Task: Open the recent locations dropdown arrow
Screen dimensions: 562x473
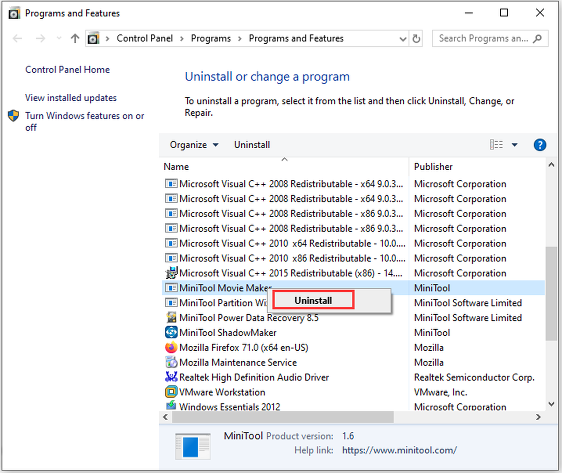Action: [x=59, y=38]
